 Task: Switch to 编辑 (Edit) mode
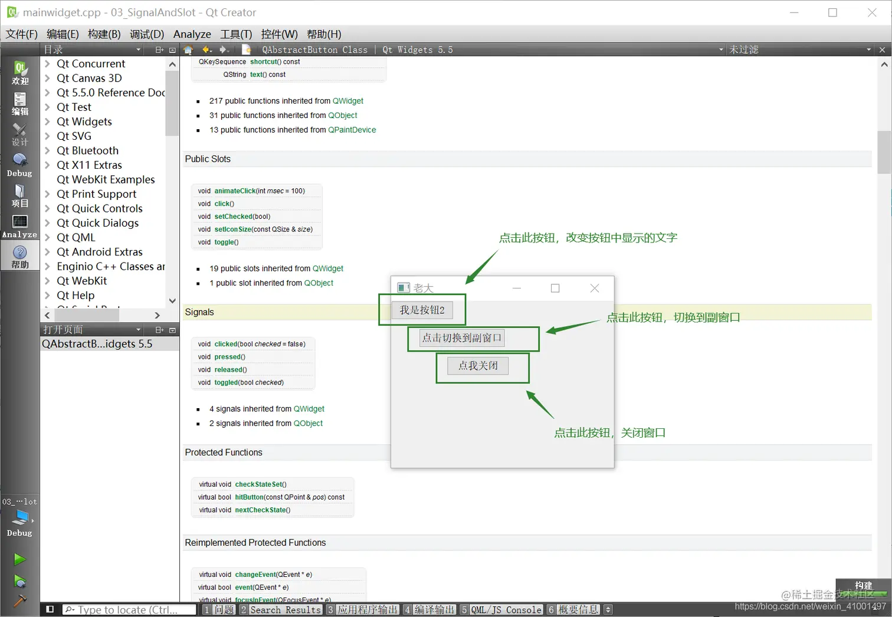19,104
